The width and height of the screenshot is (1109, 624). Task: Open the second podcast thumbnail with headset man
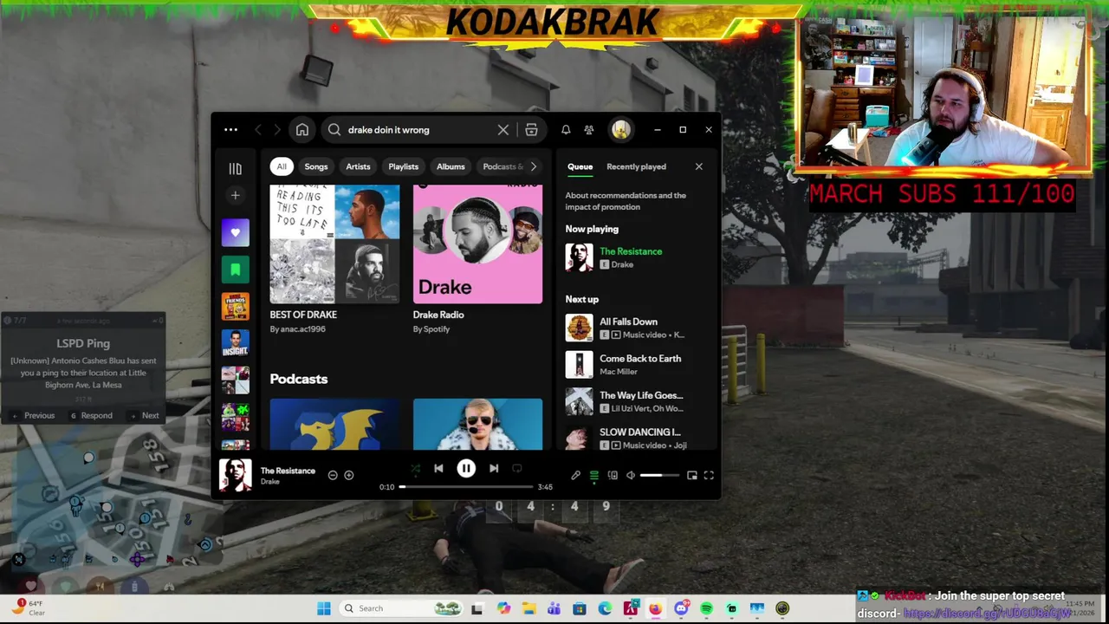coord(477,425)
